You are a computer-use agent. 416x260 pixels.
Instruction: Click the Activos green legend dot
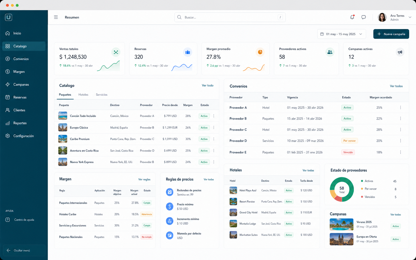point(362,181)
